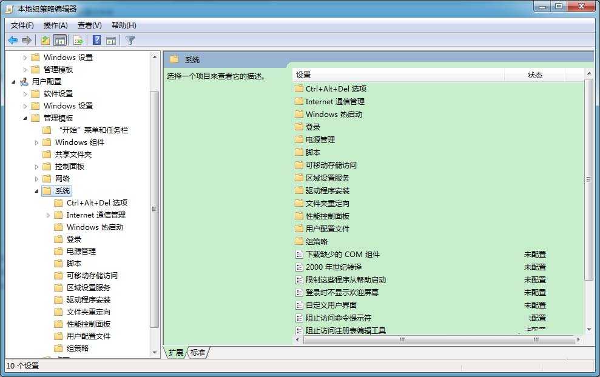
Task: Open the 查看(V) menu
Action: click(x=88, y=25)
